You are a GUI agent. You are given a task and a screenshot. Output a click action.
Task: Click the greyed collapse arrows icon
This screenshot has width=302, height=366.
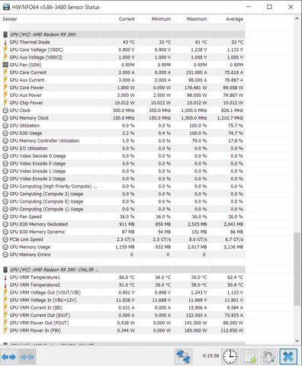27,357
